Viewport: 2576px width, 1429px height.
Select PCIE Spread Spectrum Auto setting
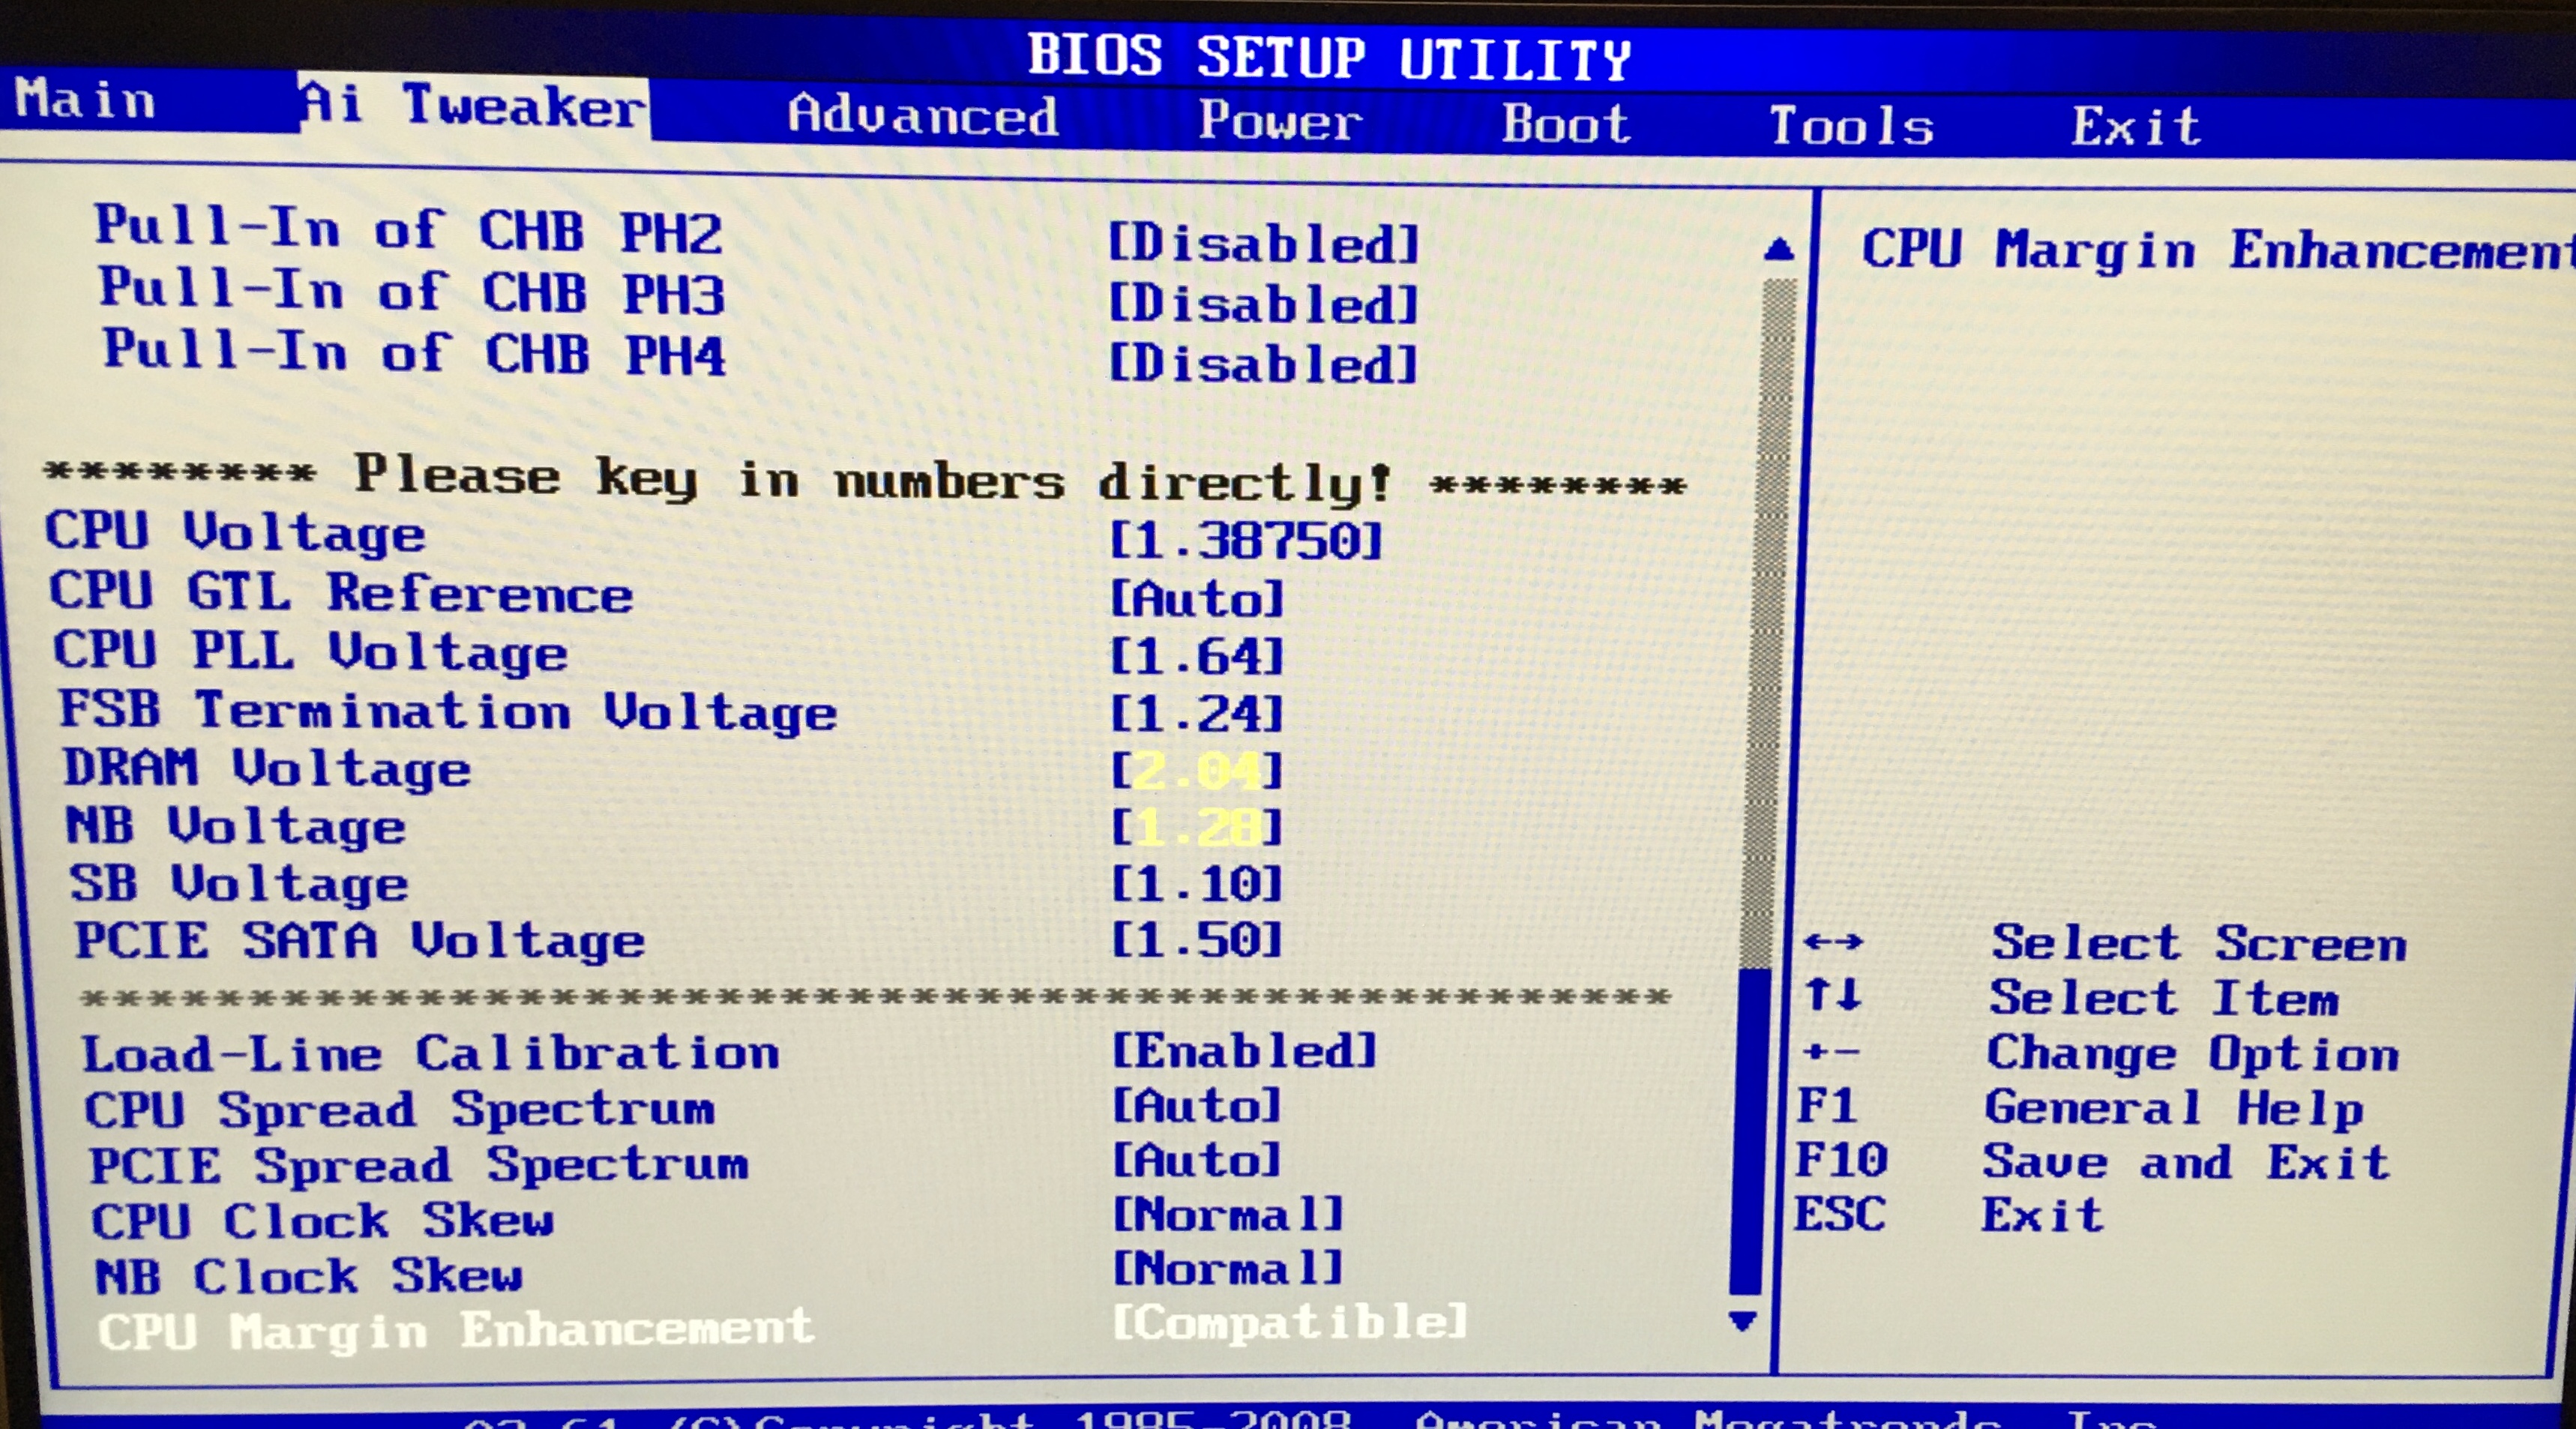click(x=1197, y=1161)
